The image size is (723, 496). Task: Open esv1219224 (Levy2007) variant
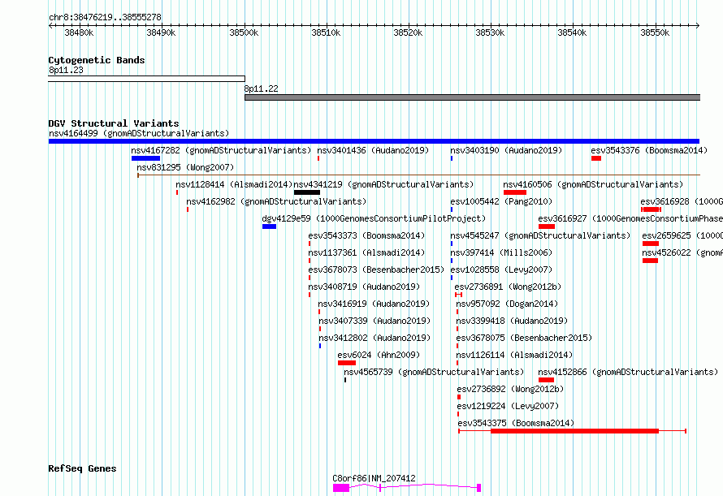(508, 406)
